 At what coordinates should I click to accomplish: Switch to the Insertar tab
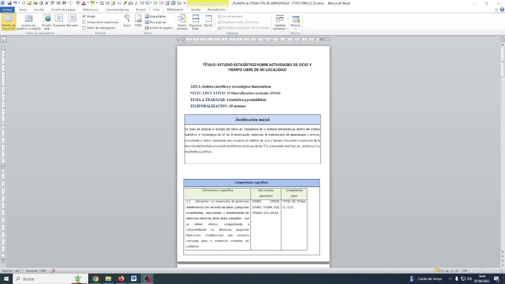pyautogui.click(x=39, y=9)
